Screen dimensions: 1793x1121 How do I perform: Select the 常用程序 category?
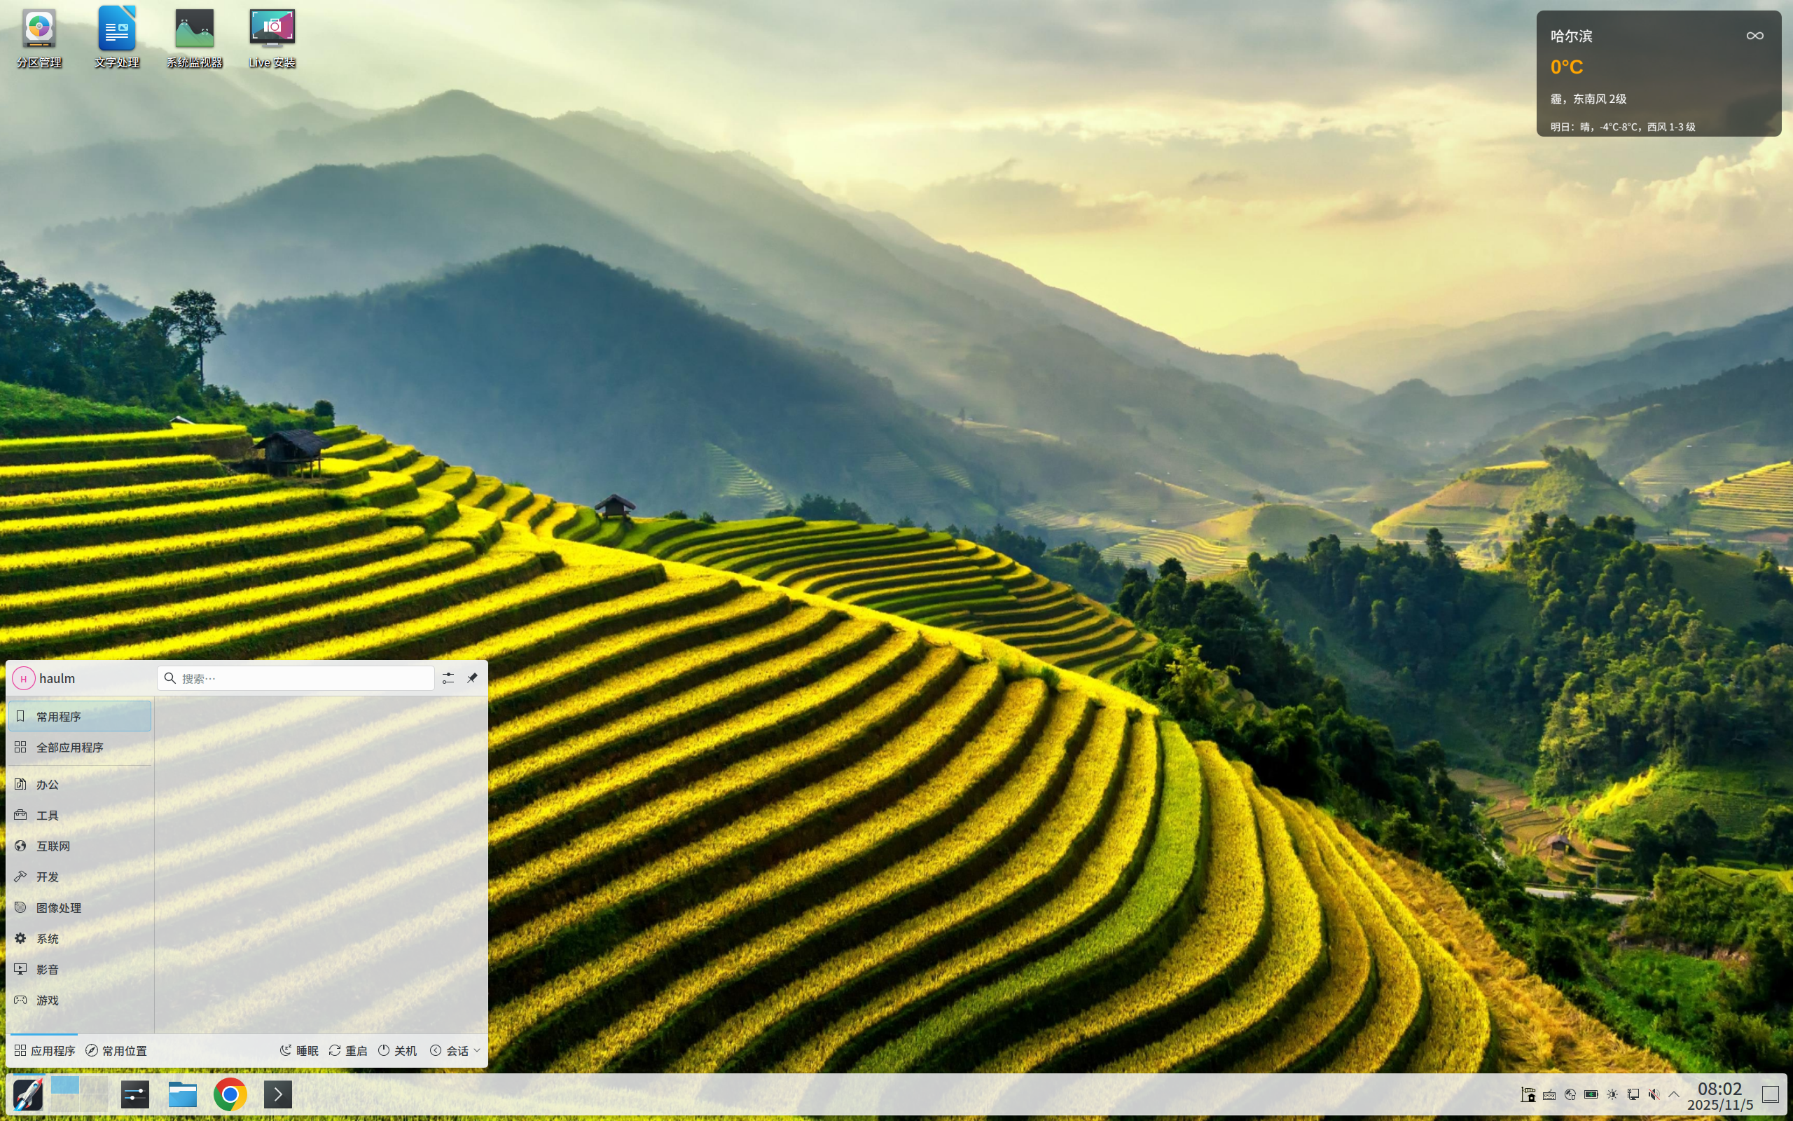click(x=80, y=716)
